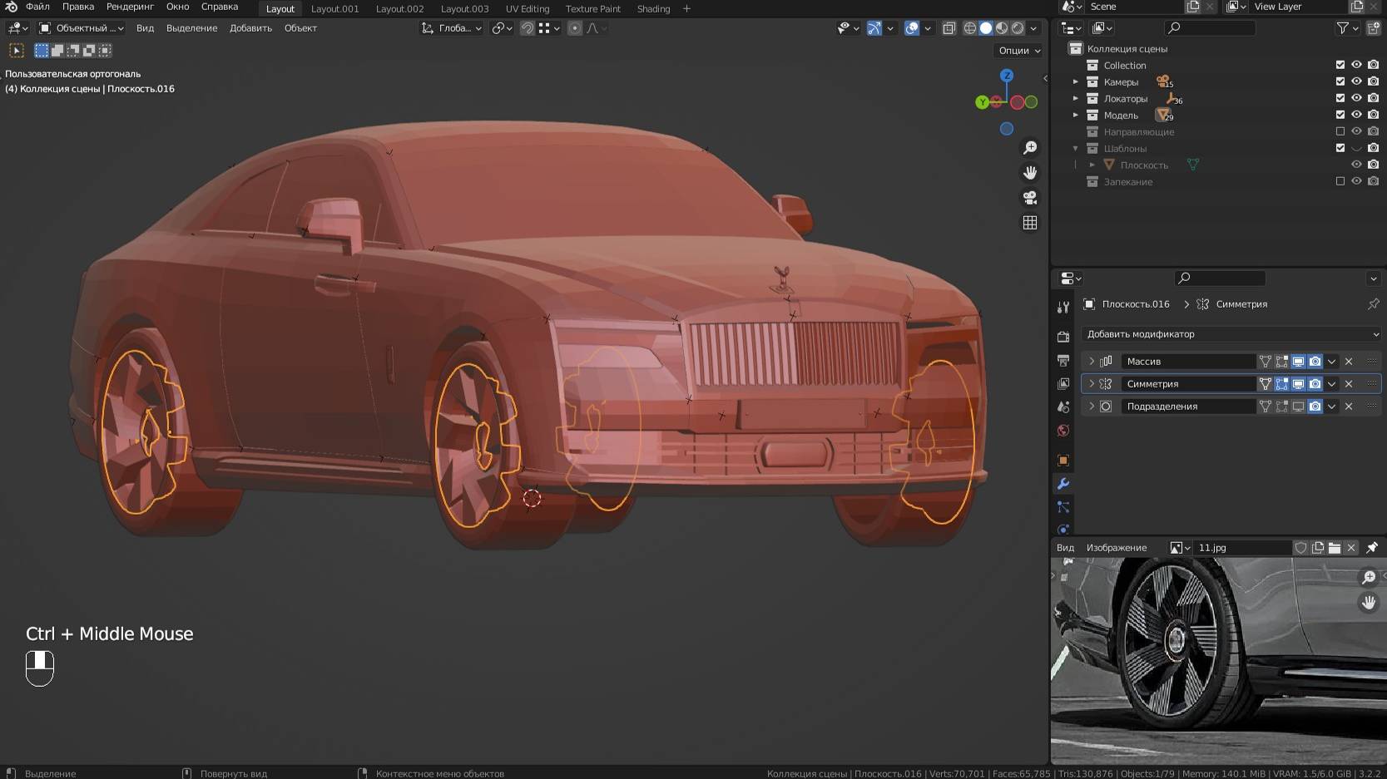Viewport: 1387px width, 779px height.
Task: Toggle proportional editing icon
Action: (575, 27)
